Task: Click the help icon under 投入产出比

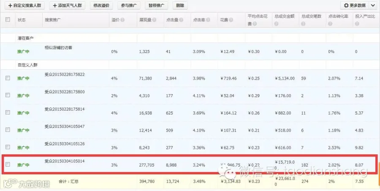Action: point(357,24)
